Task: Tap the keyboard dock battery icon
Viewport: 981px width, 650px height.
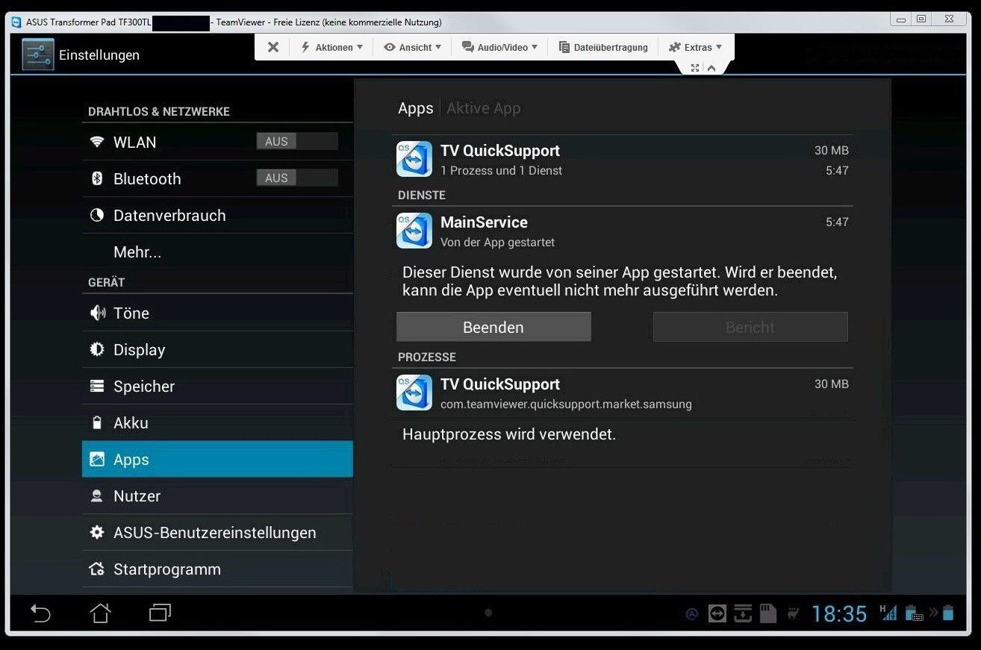Action: (915, 613)
